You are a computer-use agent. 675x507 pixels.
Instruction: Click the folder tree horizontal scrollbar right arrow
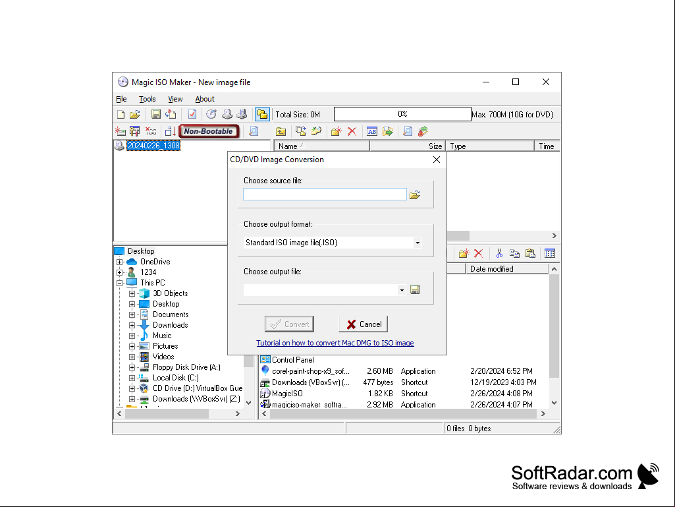pyautogui.click(x=237, y=413)
